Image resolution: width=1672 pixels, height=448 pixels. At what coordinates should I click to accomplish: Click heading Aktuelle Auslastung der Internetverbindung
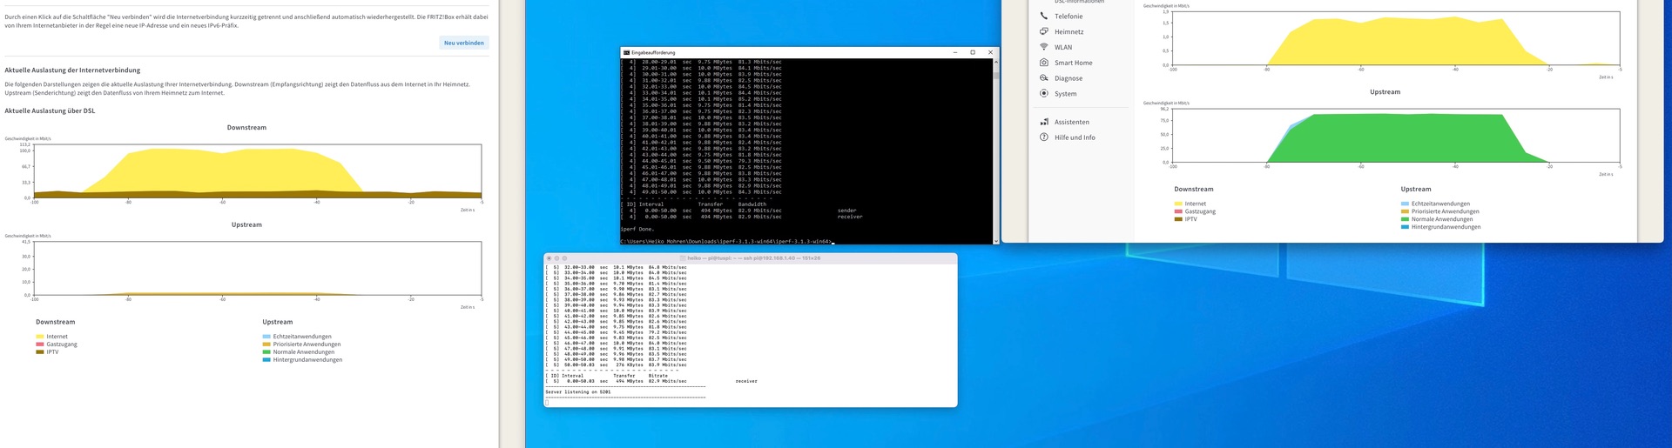click(72, 70)
